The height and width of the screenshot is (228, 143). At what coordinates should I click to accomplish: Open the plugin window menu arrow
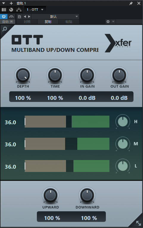(4, 3)
